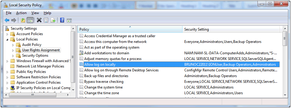Click the tree pane vertical scroll down arrow
291x108 pixels.
(73, 90)
